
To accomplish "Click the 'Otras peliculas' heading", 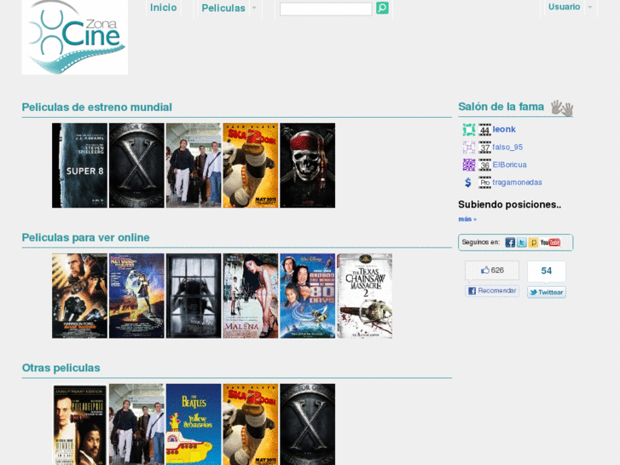I will coord(61,368).
